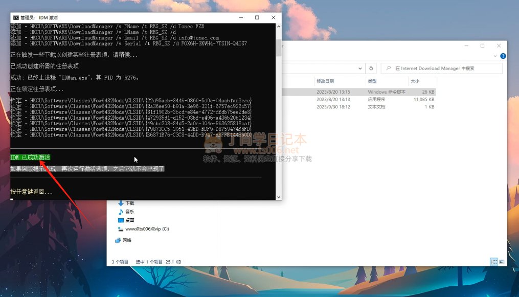Select the Network item in sidebar
The width and height of the screenshot is (519, 297).
click(x=126, y=240)
